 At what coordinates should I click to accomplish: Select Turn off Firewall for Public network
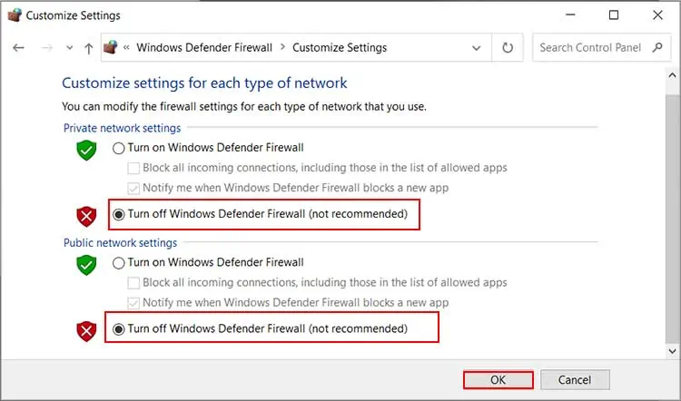[x=119, y=328]
